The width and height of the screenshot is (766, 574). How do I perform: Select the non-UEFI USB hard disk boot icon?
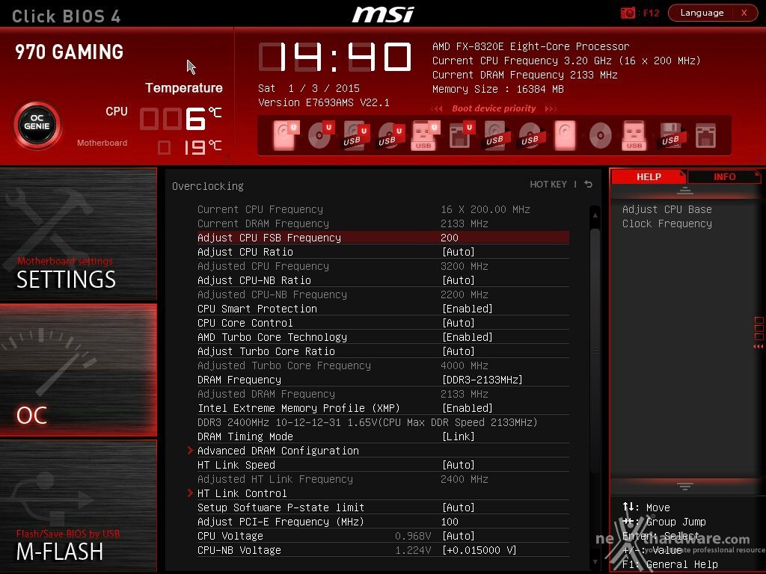coord(496,136)
